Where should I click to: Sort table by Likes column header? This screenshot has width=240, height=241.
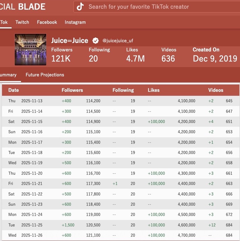153,90
